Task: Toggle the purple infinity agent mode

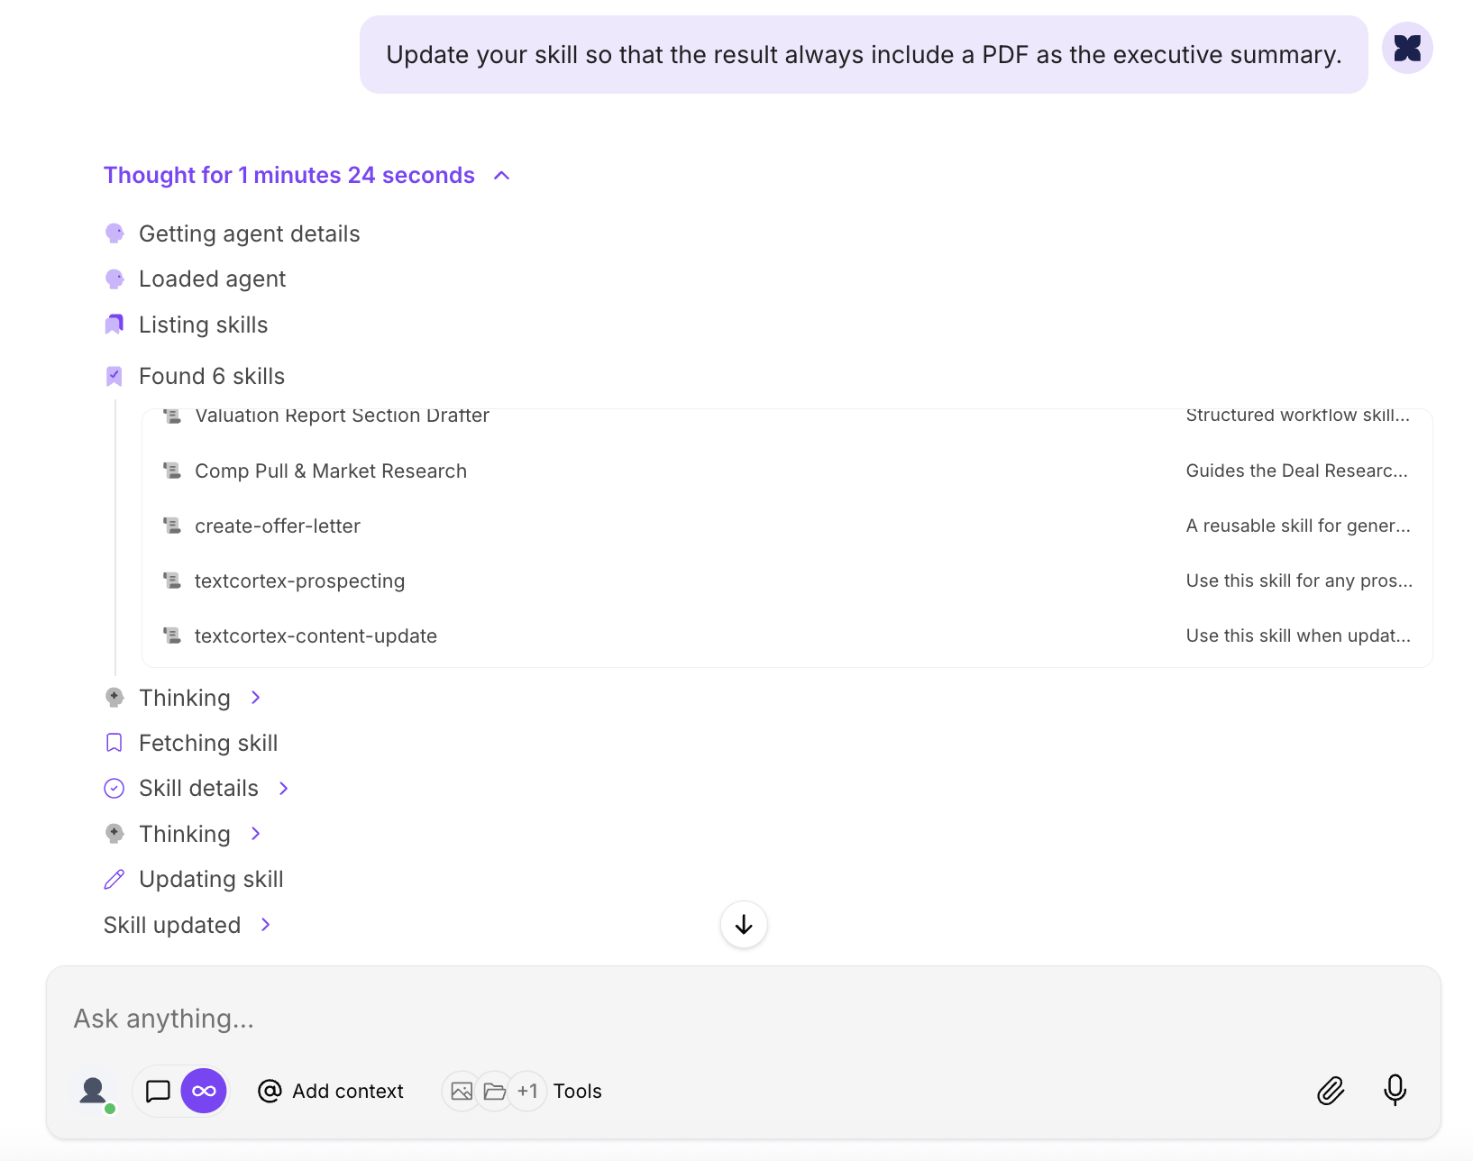Action: (x=203, y=1091)
